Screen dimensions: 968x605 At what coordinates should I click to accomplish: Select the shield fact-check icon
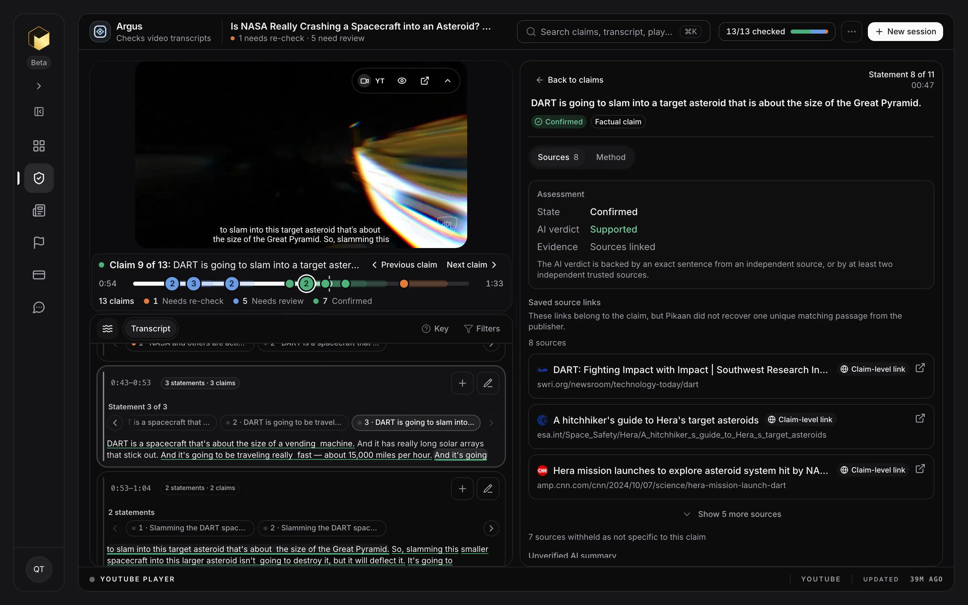pos(39,178)
